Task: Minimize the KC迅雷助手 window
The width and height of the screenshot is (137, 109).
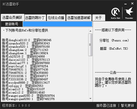Action: (x=125, y=4)
